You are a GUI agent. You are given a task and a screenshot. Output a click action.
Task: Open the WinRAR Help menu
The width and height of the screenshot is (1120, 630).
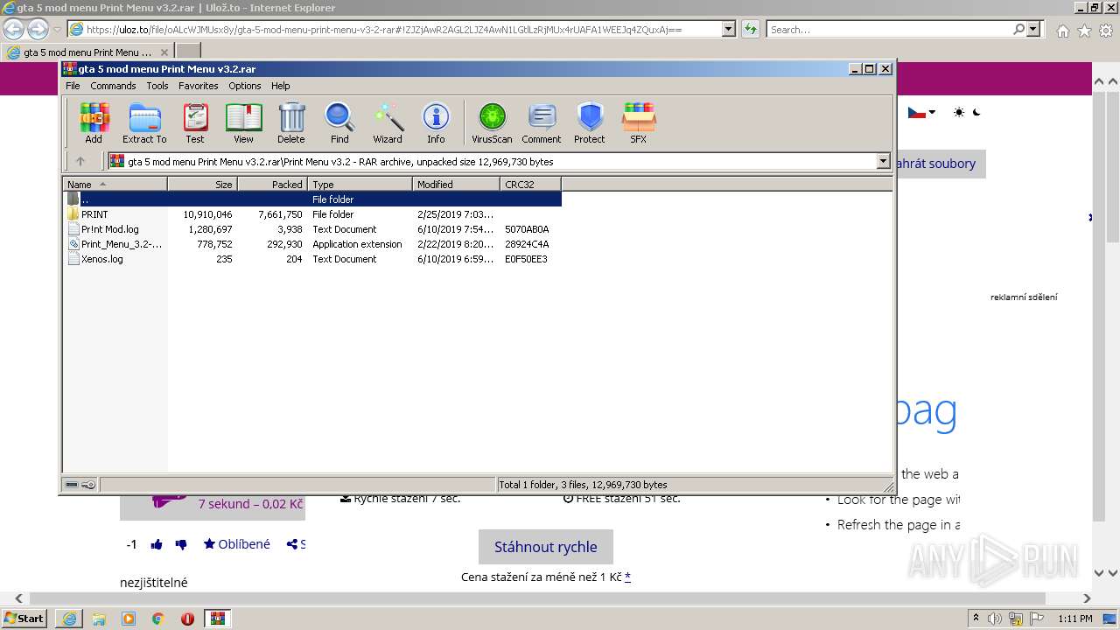[280, 86]
